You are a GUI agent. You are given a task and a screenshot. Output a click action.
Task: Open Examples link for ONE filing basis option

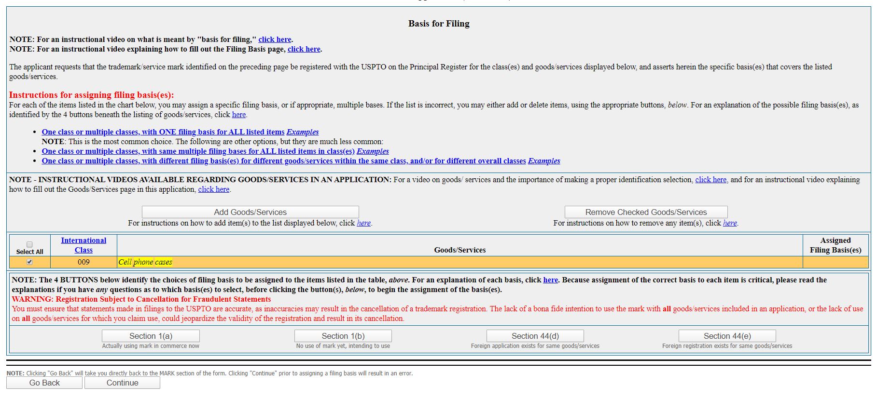click(x=303, y=132)
